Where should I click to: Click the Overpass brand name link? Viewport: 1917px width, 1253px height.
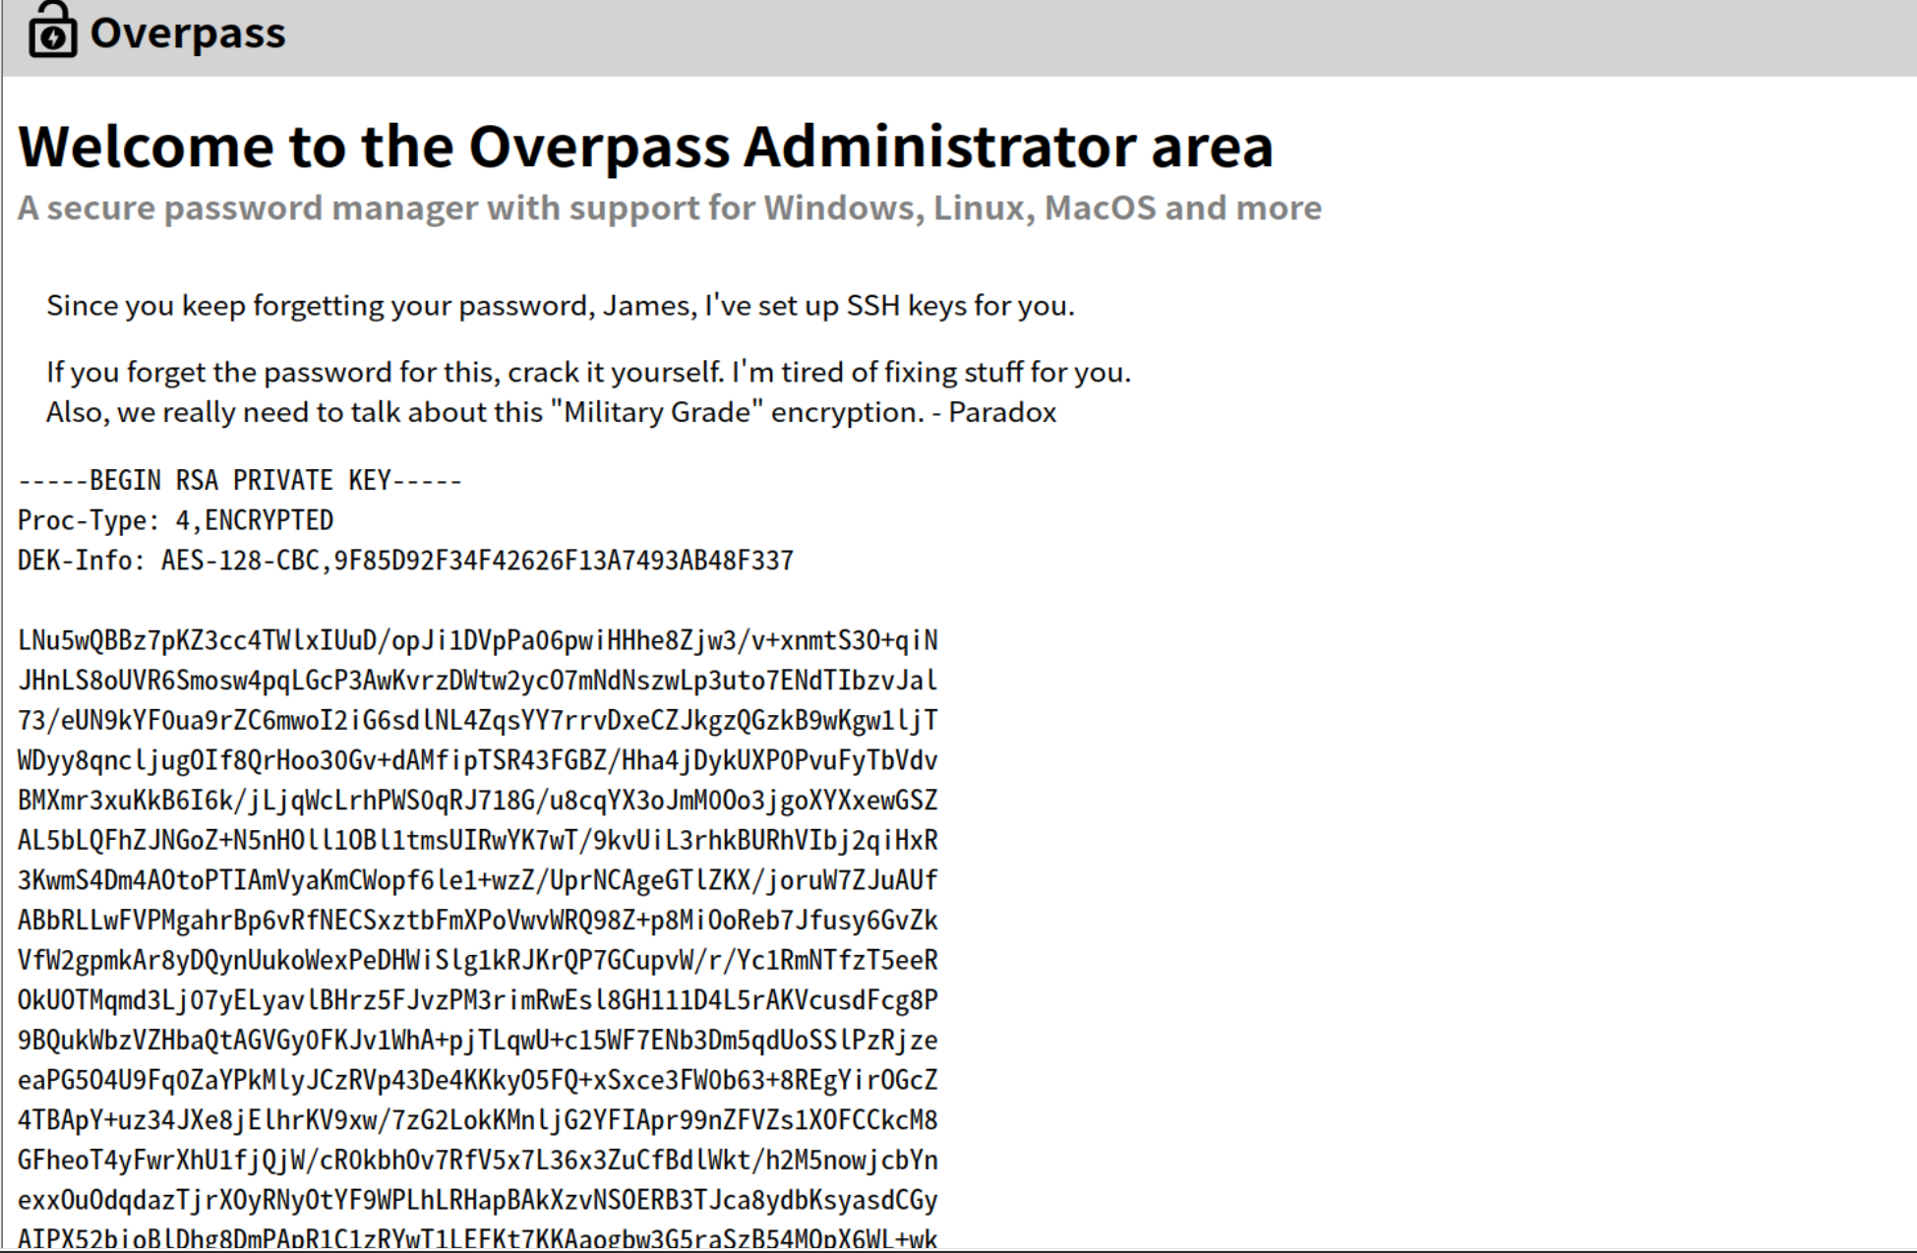click(x=187, y=33)
